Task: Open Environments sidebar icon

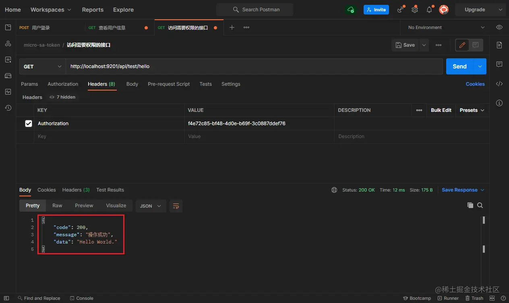Action: [8, 60]
